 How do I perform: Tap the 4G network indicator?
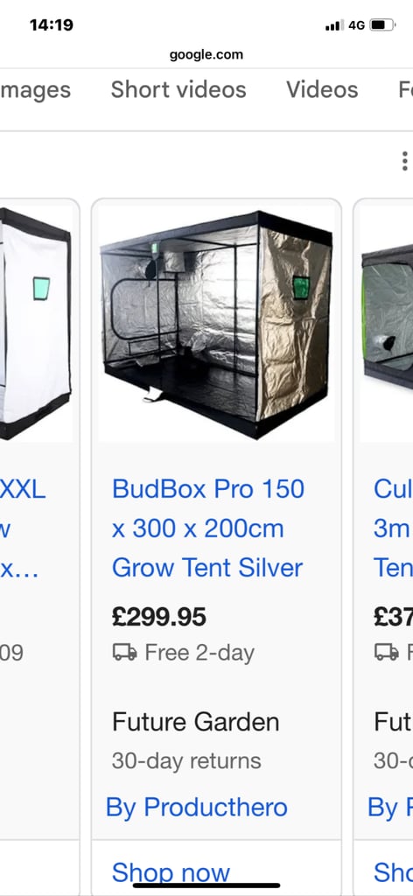click(x=356, y=25)
